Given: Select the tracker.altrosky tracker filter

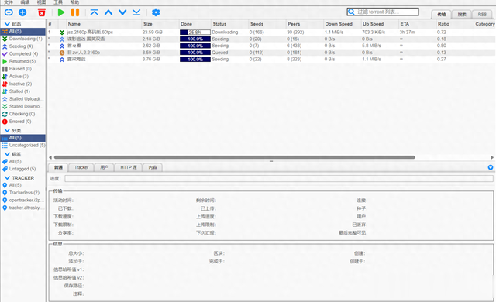Looking at the screenshot, I should 23,208.
